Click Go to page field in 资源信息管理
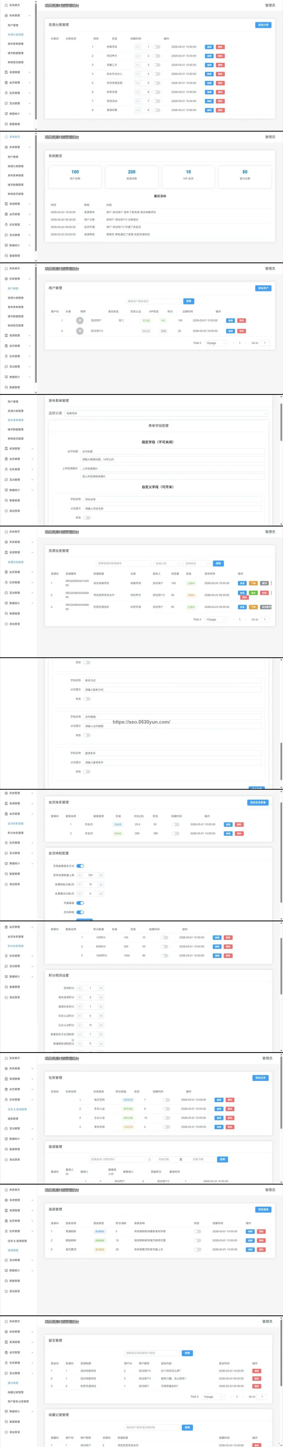The width and height of the screenshot is (283, 1447). [x=264, y=620]
